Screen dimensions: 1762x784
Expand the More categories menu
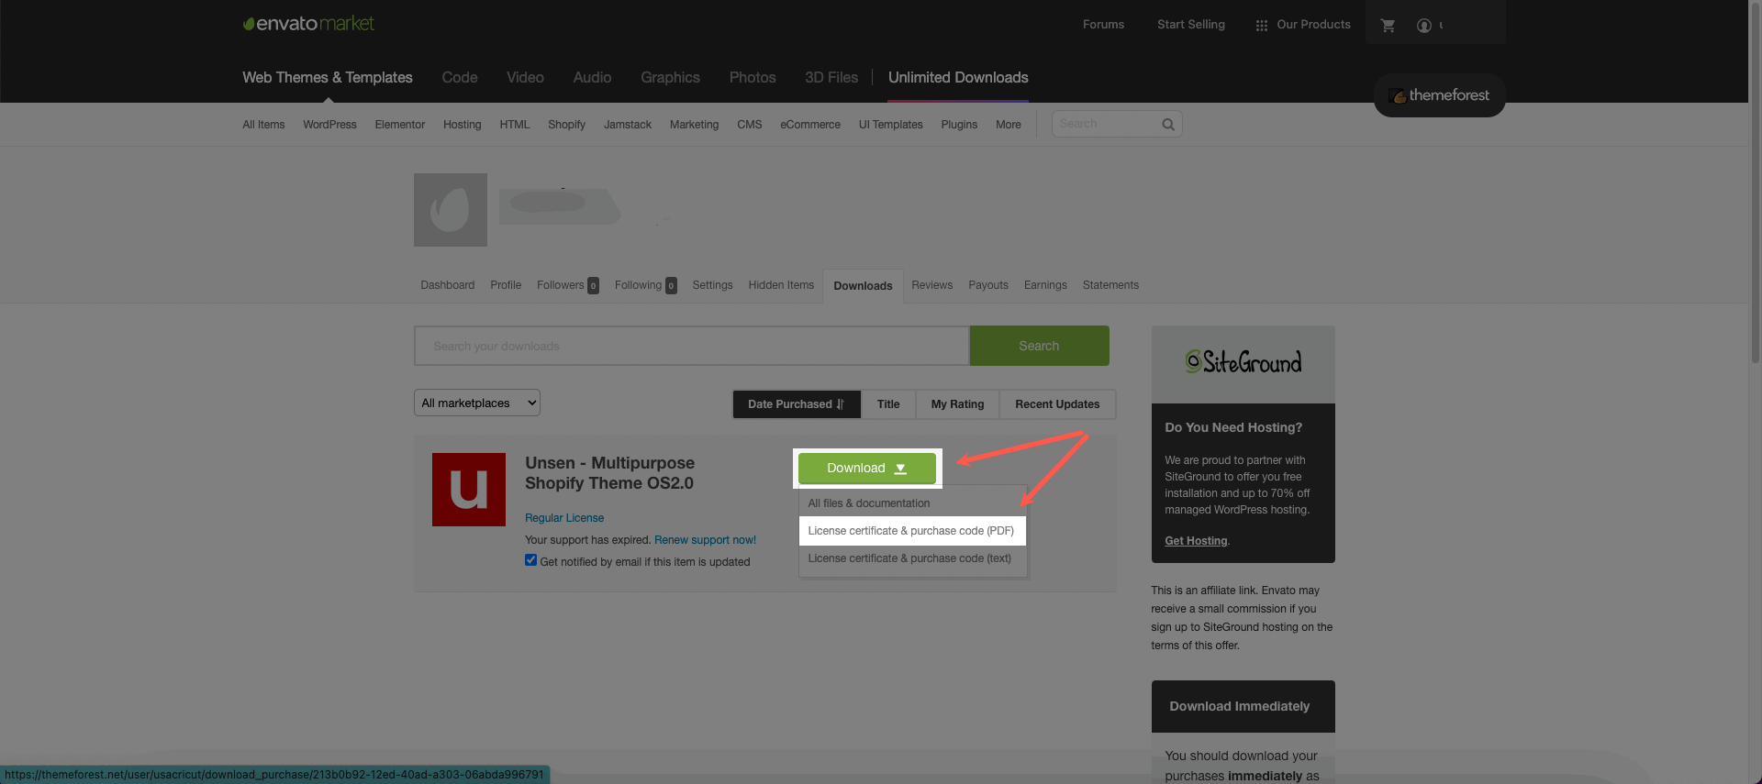(x=1009, y=125)
